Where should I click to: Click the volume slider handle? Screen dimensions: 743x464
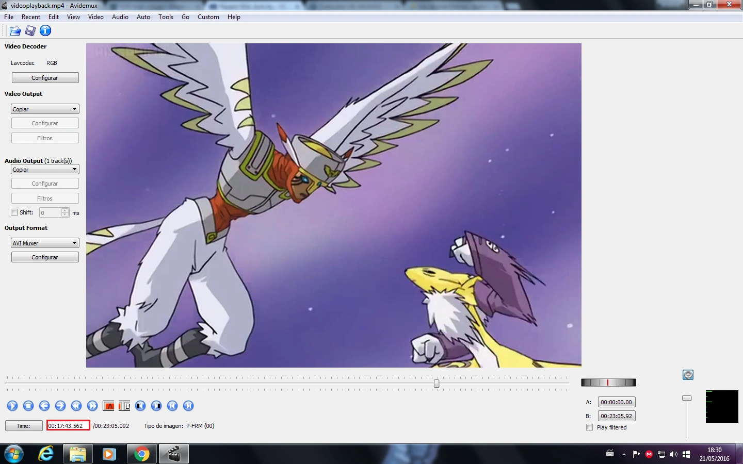click(x=687, y=398)
